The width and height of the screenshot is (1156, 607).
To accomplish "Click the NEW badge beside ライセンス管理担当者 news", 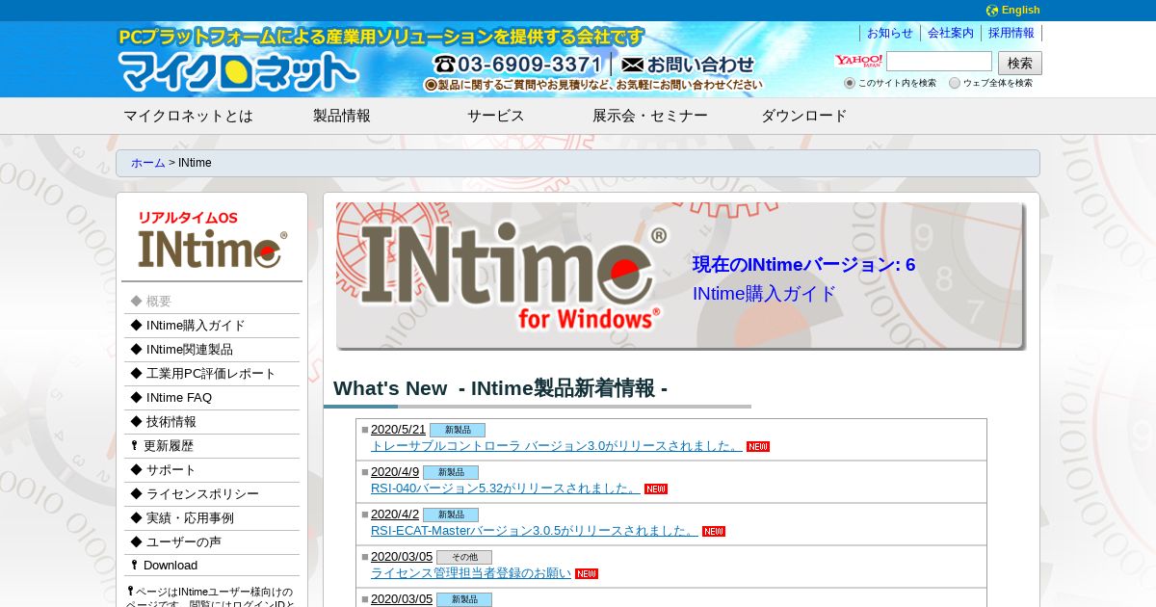I will click(587, 573).
